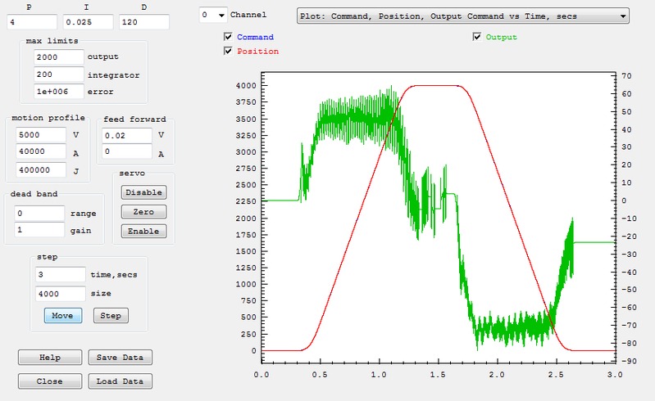Toggle the Command plot checkbox
The height and width of the screenshot is (401, 655).
tap(229, 38)
